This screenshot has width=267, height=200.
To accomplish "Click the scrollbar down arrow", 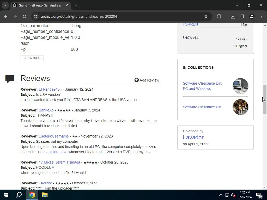I will [x=265, y=187].
